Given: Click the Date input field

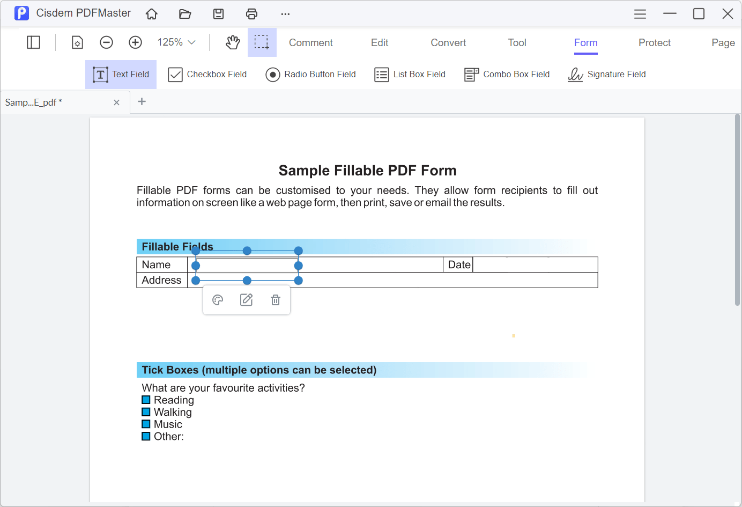Looking at the screenshot, I should (535, 264).
